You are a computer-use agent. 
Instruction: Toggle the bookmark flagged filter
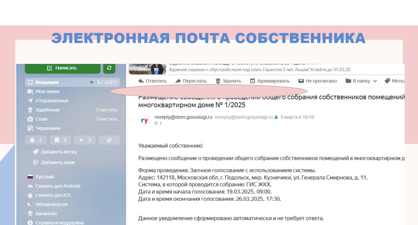click(x=60, y=140)
